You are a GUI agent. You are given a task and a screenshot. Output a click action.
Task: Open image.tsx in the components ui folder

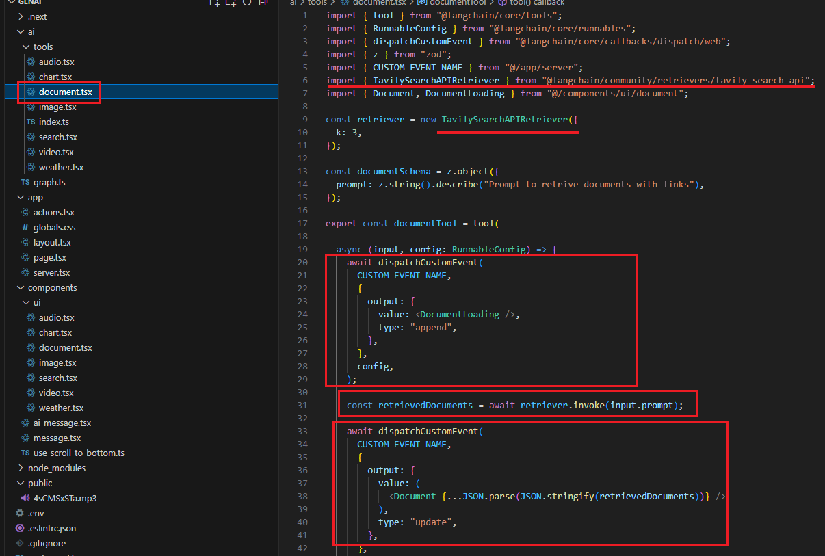[x=57, y=363]
